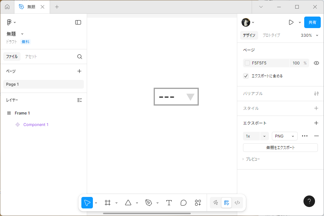The width and height of the screenshot is (324, 216).
Task: Click the バリアブル section label
Action: tap(253, 94)
